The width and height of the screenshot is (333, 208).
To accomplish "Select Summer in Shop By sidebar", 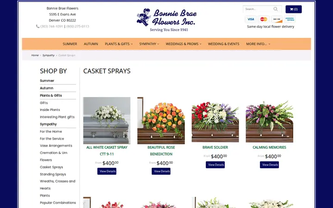I will (47, 80).
